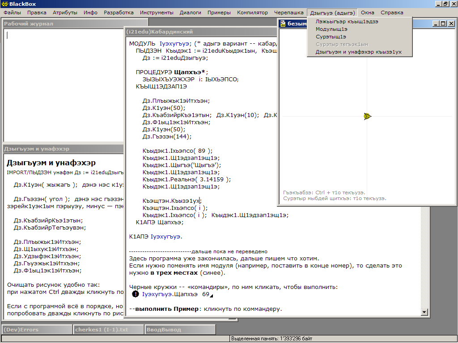The height and width of the screenshot is (343, 458).
Task: Choose Модулыщ1э from the open menu
Action: click(x=331, y=29)
